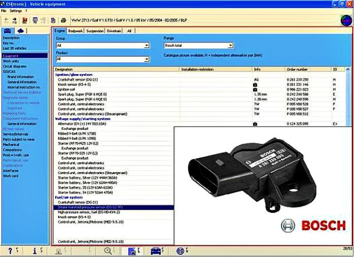Select 'Ribbed V-belt (6 PK 1738)' row
Screen dimensions: 354x257
point(114,134)
